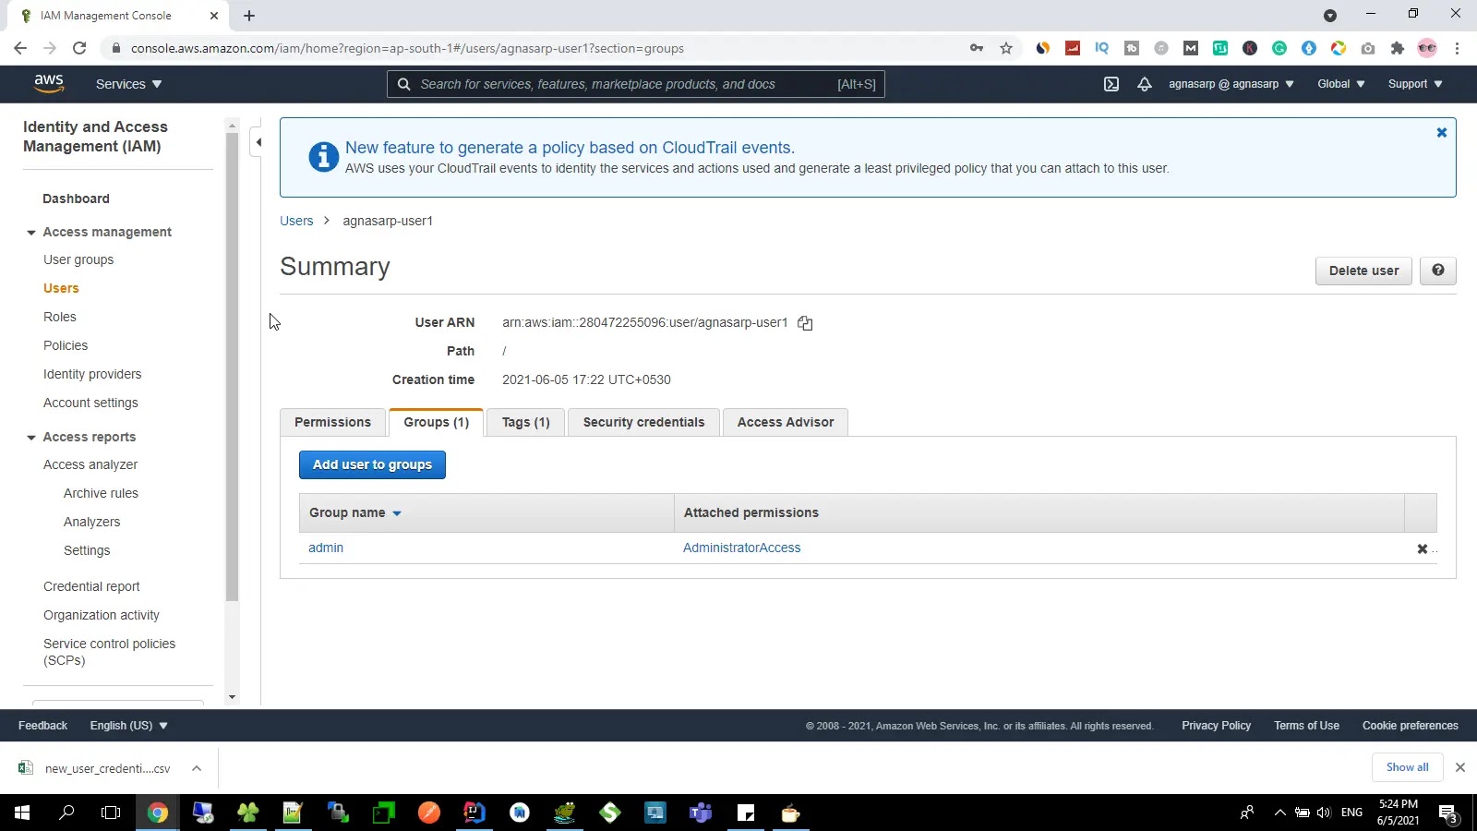Open Policies in sidebar
Viewport: 1477px width, 831px height.
point(66,345)
